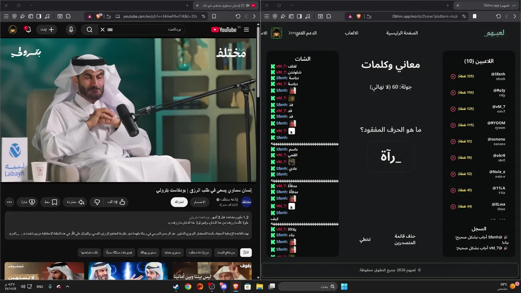Save the video (حفظ)
Viewport: 521px width, 293px height.
[51, 202]
